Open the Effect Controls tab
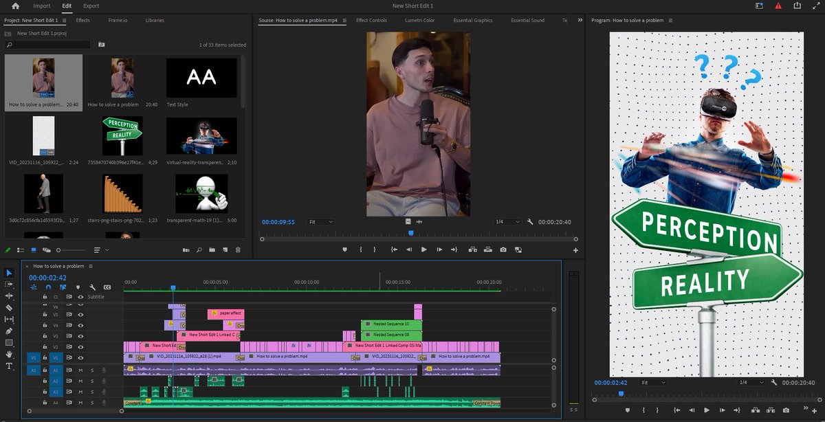 [x=371, y=21]
